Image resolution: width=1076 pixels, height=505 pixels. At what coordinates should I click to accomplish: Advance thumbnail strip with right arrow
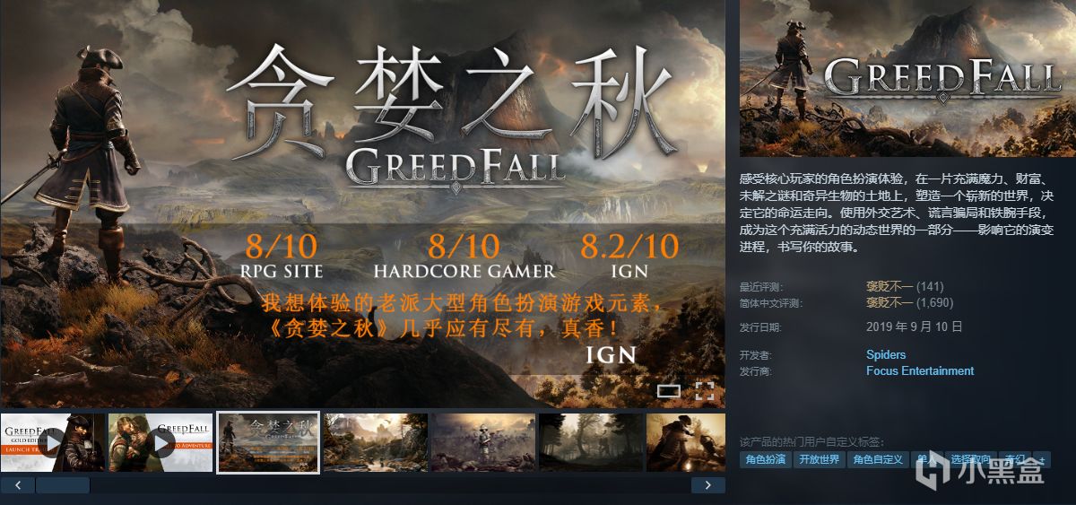coord(708,484)
